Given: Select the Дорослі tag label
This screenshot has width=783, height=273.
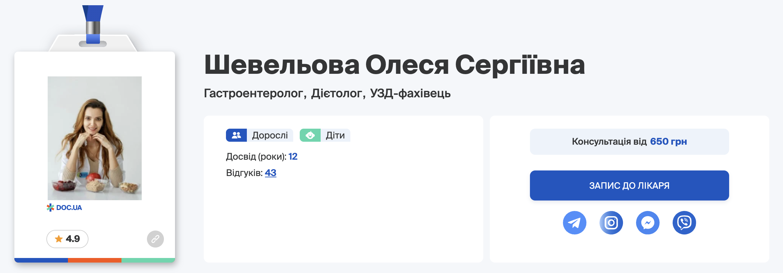Looking at the screenshot, I should (270, 135).
